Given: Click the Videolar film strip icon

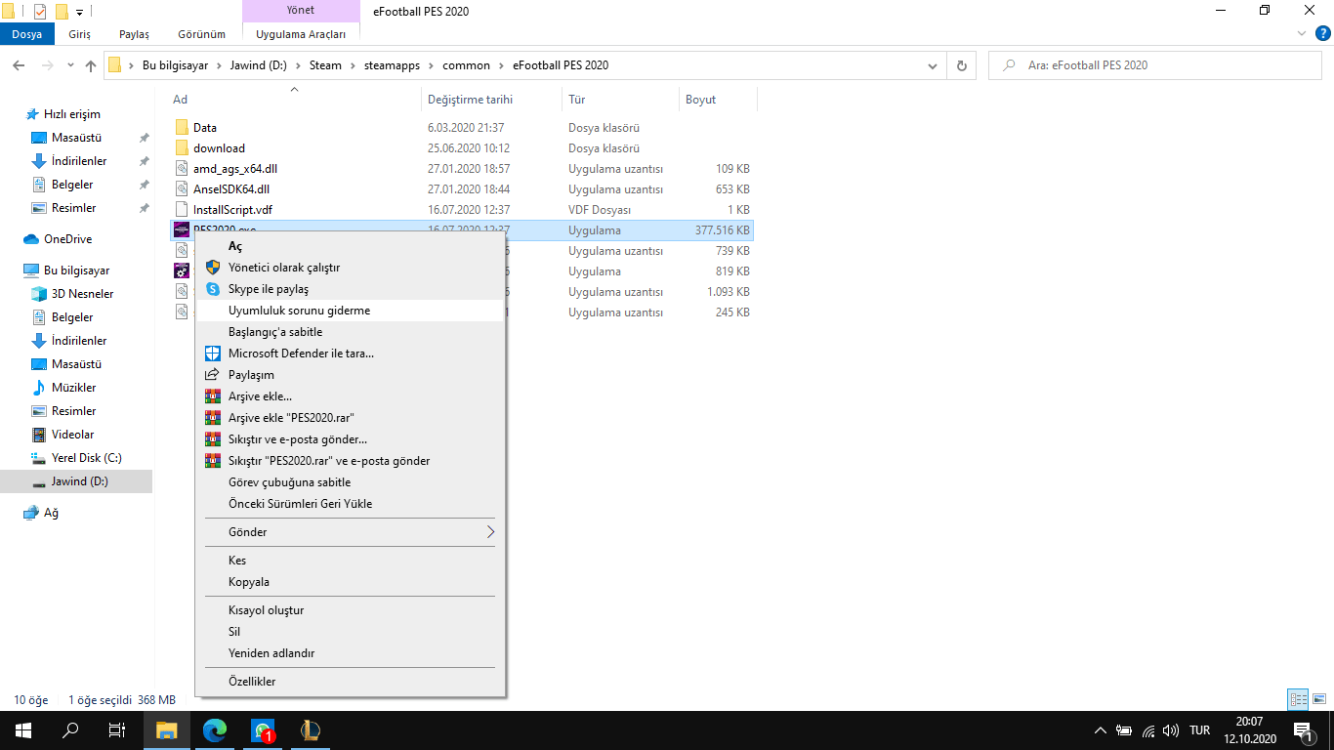Looking at the screenshot, I should (x=39, y=435).
